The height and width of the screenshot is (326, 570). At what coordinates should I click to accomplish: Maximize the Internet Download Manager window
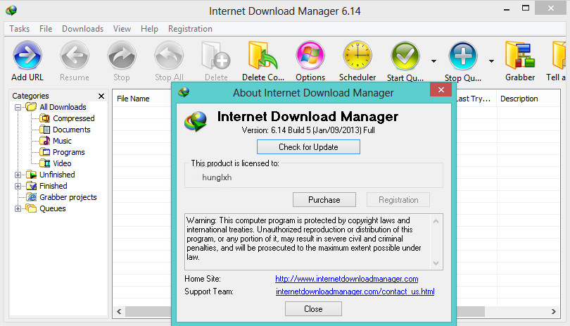point(526,8)
